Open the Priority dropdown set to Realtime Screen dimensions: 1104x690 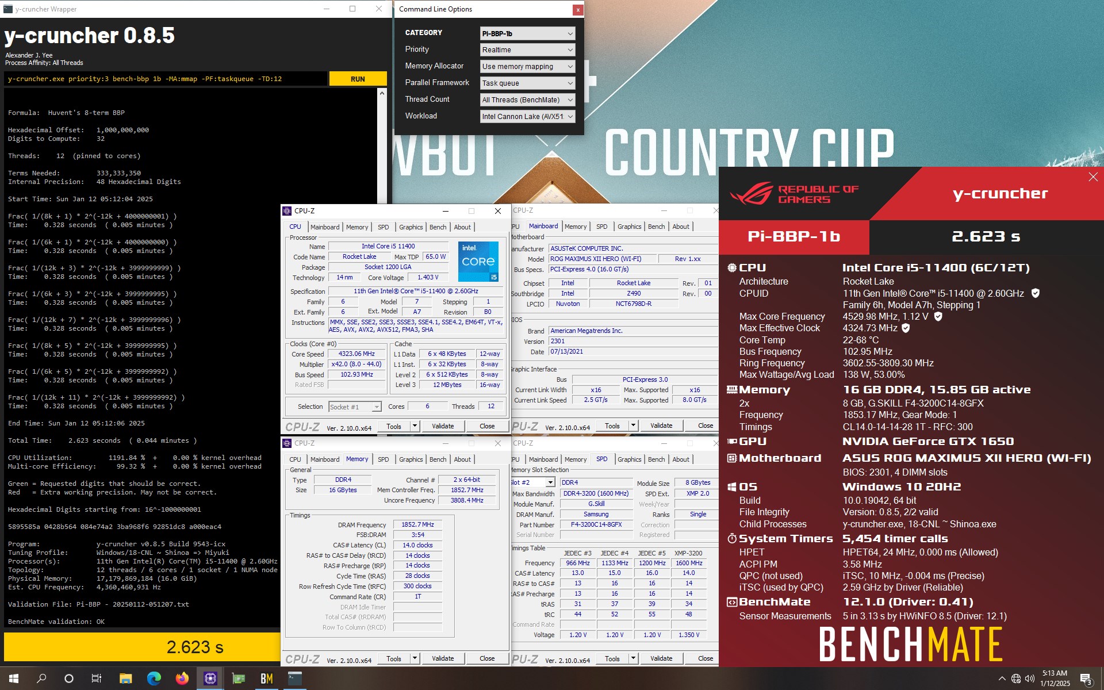(527, 50)
